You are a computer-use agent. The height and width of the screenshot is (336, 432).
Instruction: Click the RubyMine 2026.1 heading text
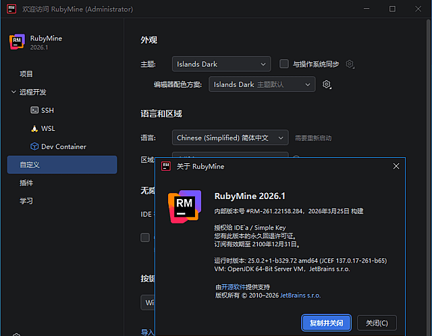(x=250, y=196)
